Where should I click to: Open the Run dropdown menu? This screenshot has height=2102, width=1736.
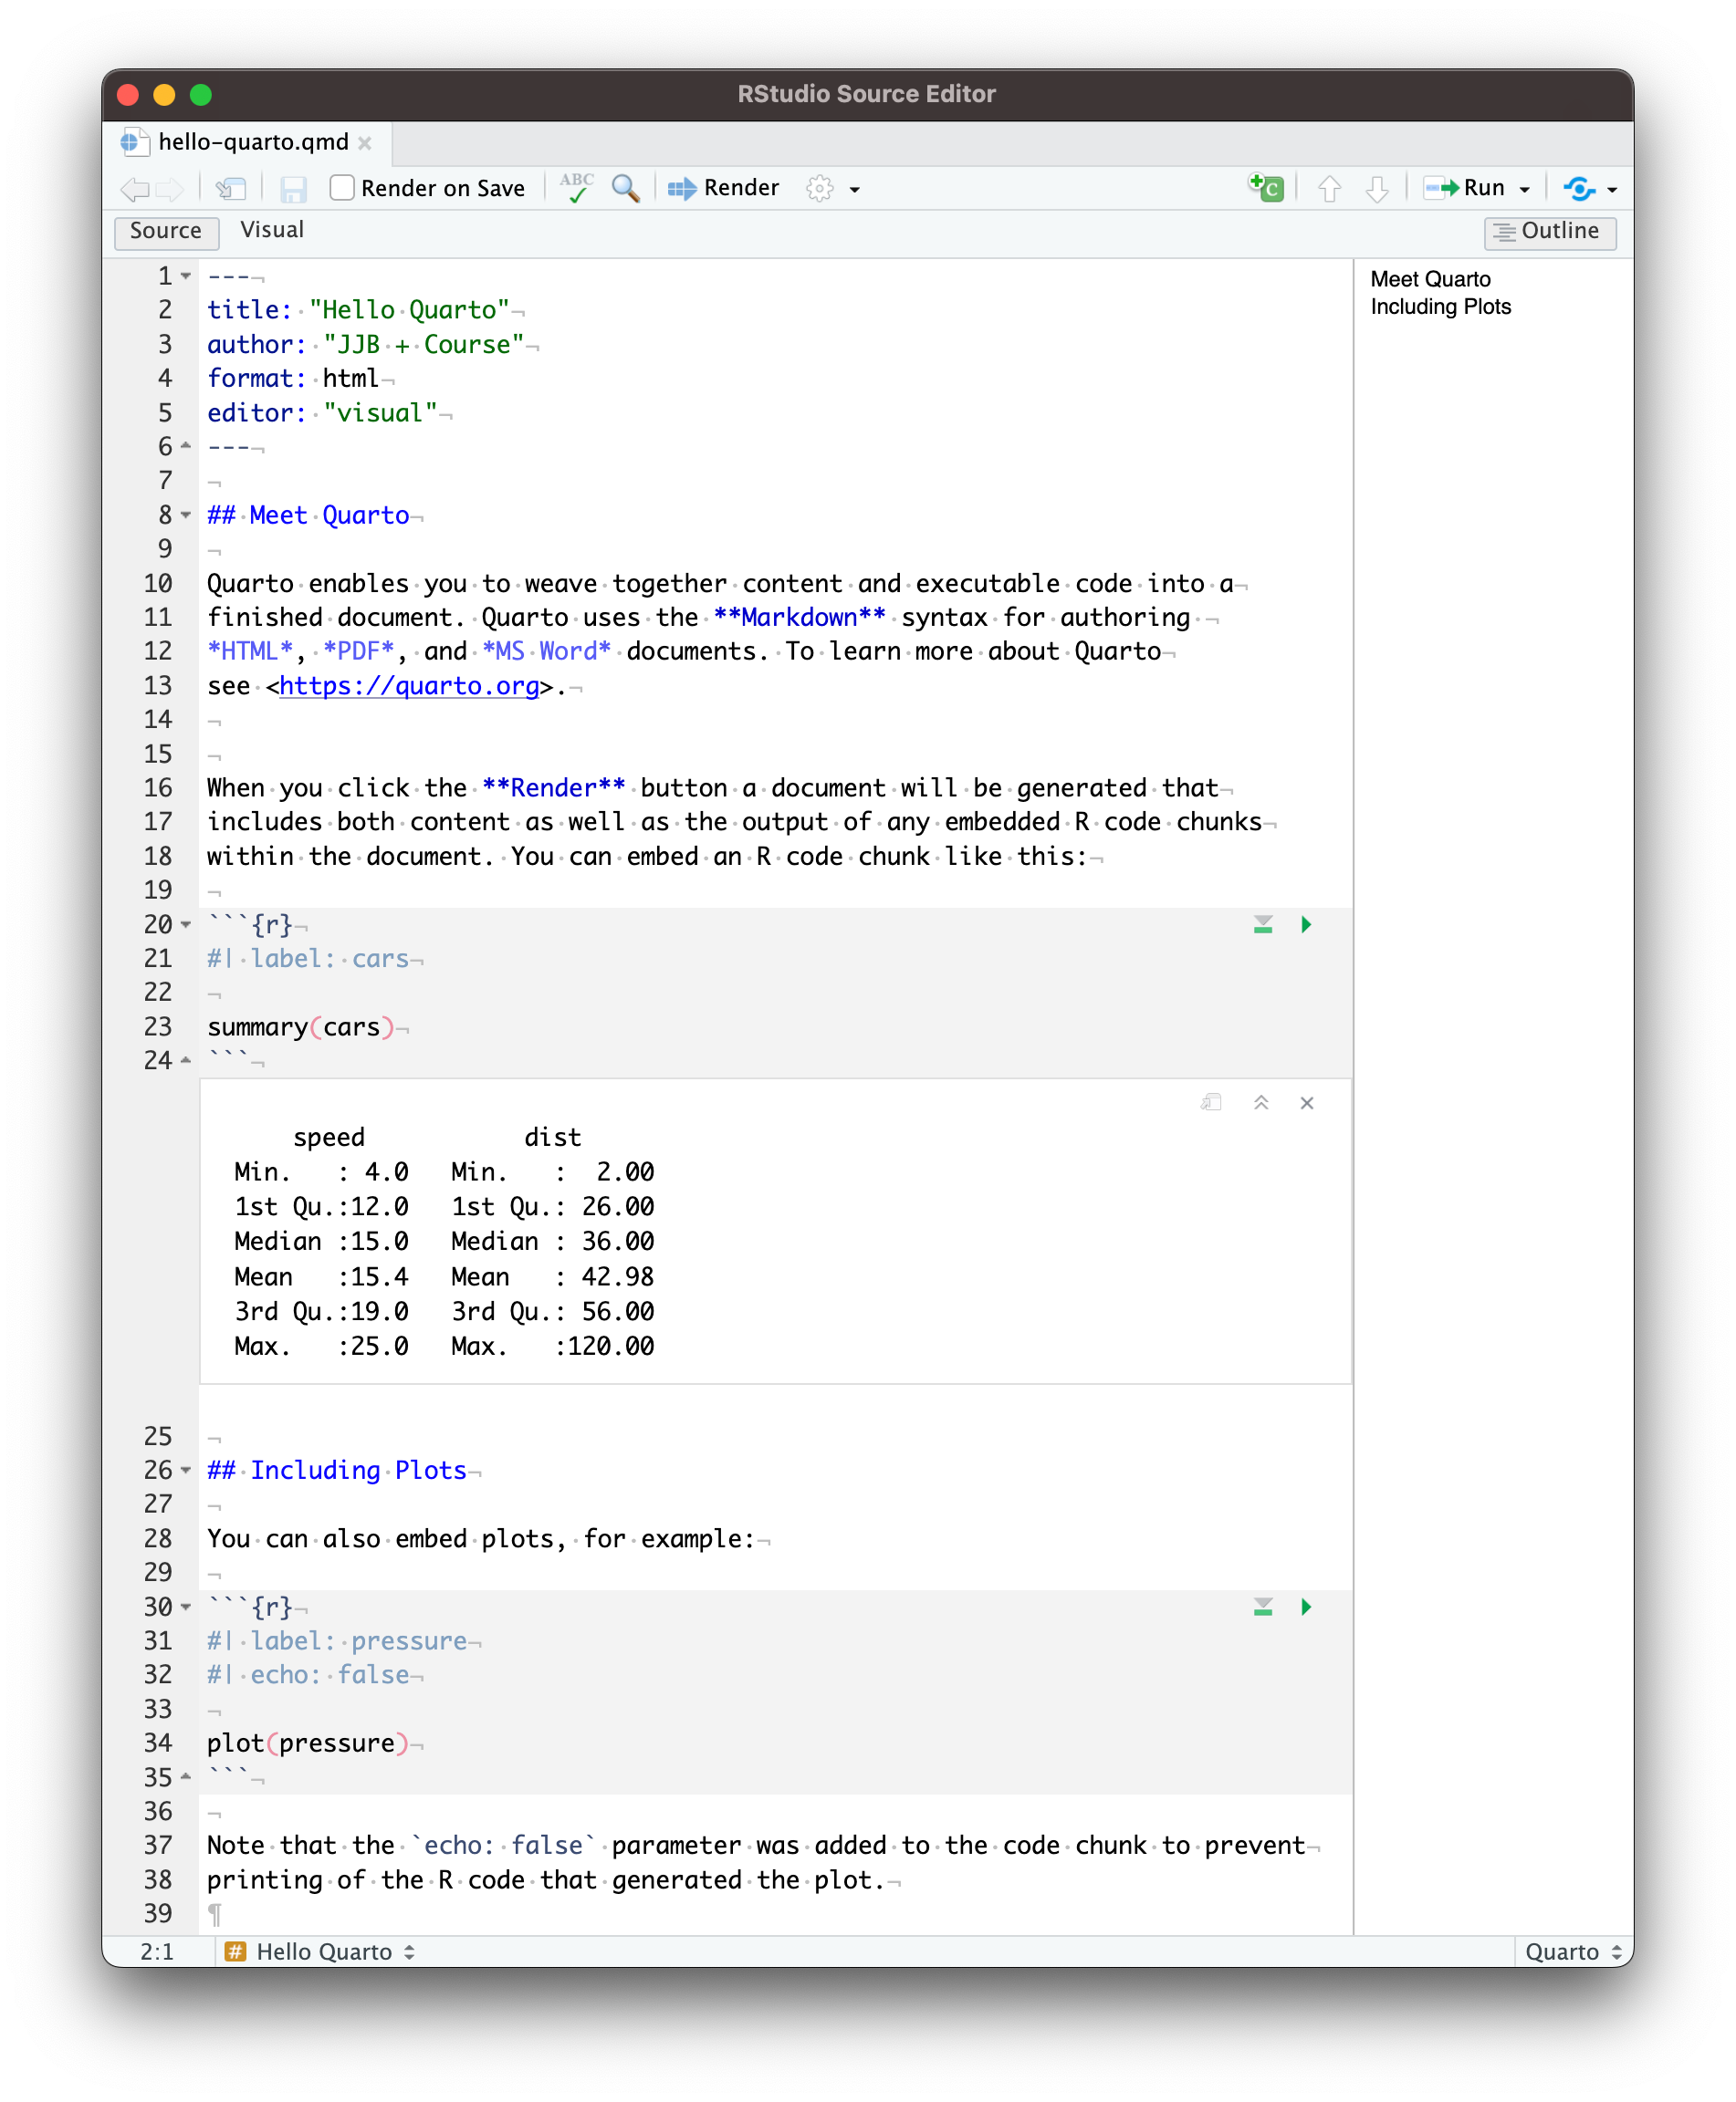click(1524, 188)
